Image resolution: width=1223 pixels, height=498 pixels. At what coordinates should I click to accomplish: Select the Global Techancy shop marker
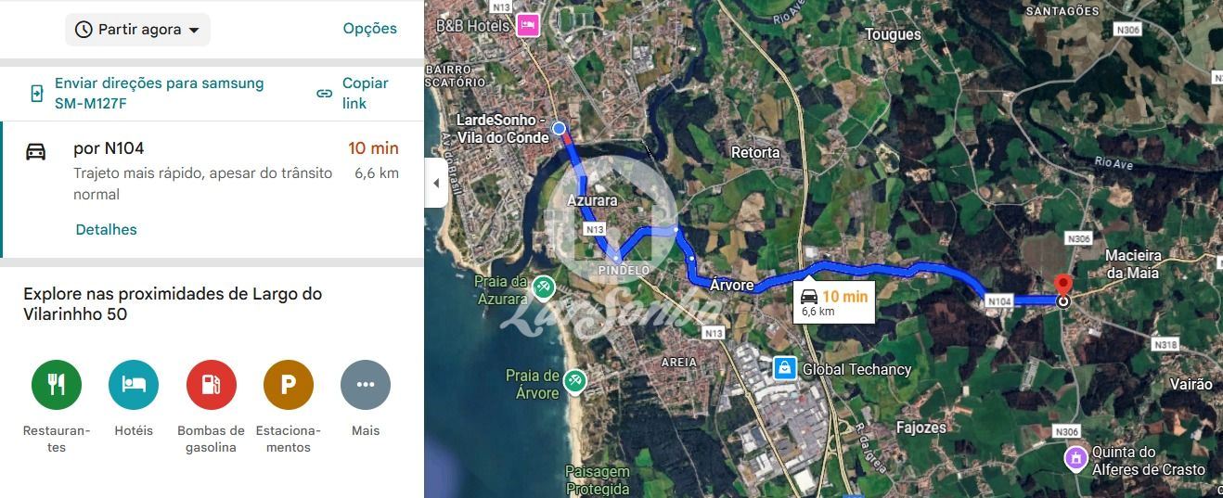[x=785, y=368]
